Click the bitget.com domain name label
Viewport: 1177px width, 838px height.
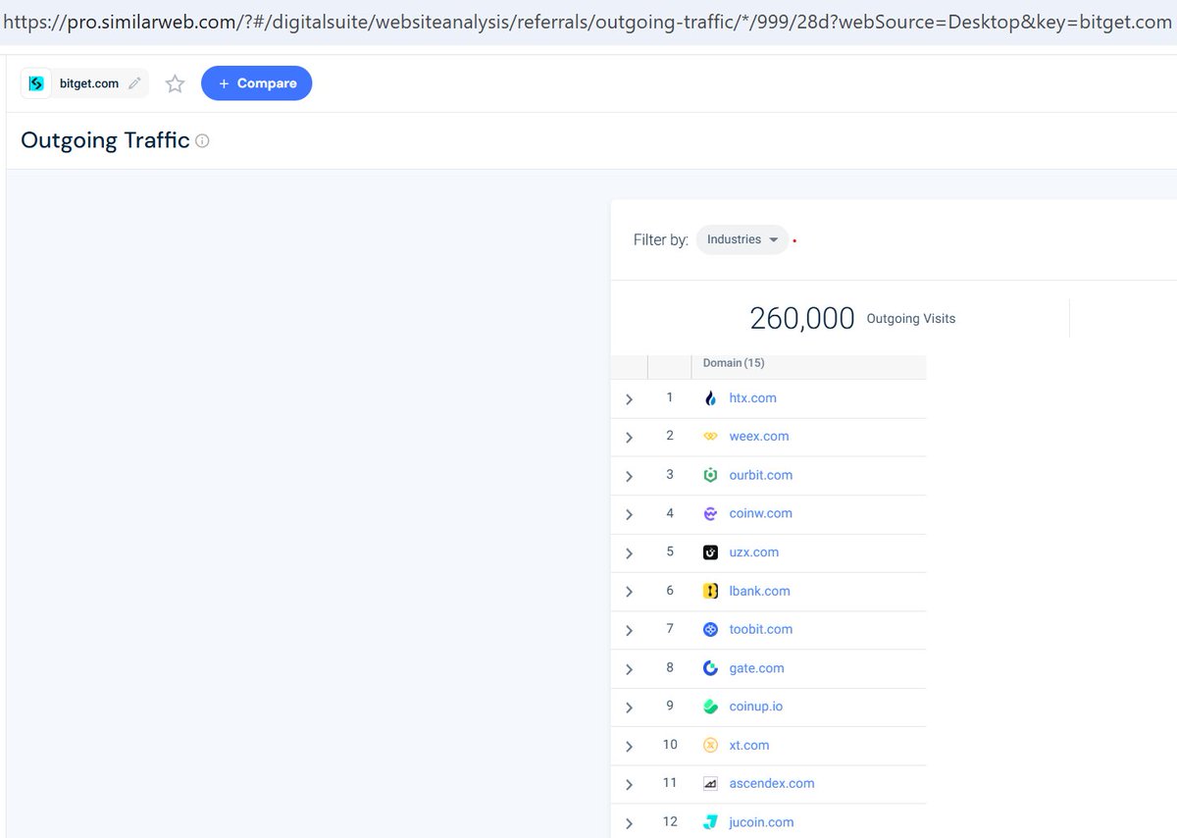coord(89,83)
